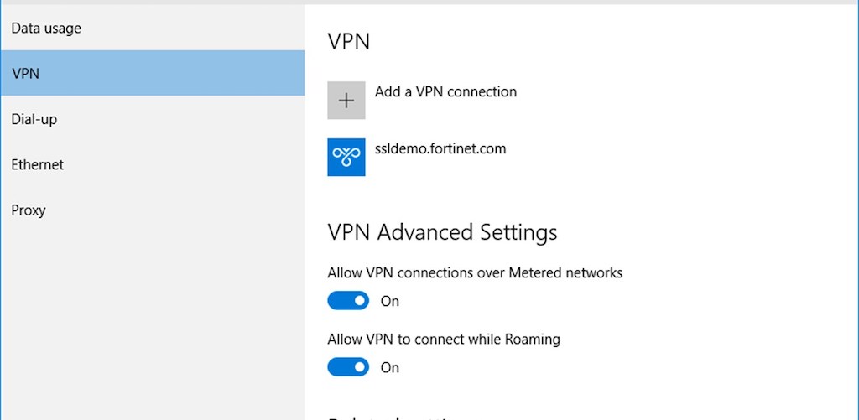The image size is (859, 420).
Task: Switch to the Ethernet settings page
Action: [x=38, y=164]
